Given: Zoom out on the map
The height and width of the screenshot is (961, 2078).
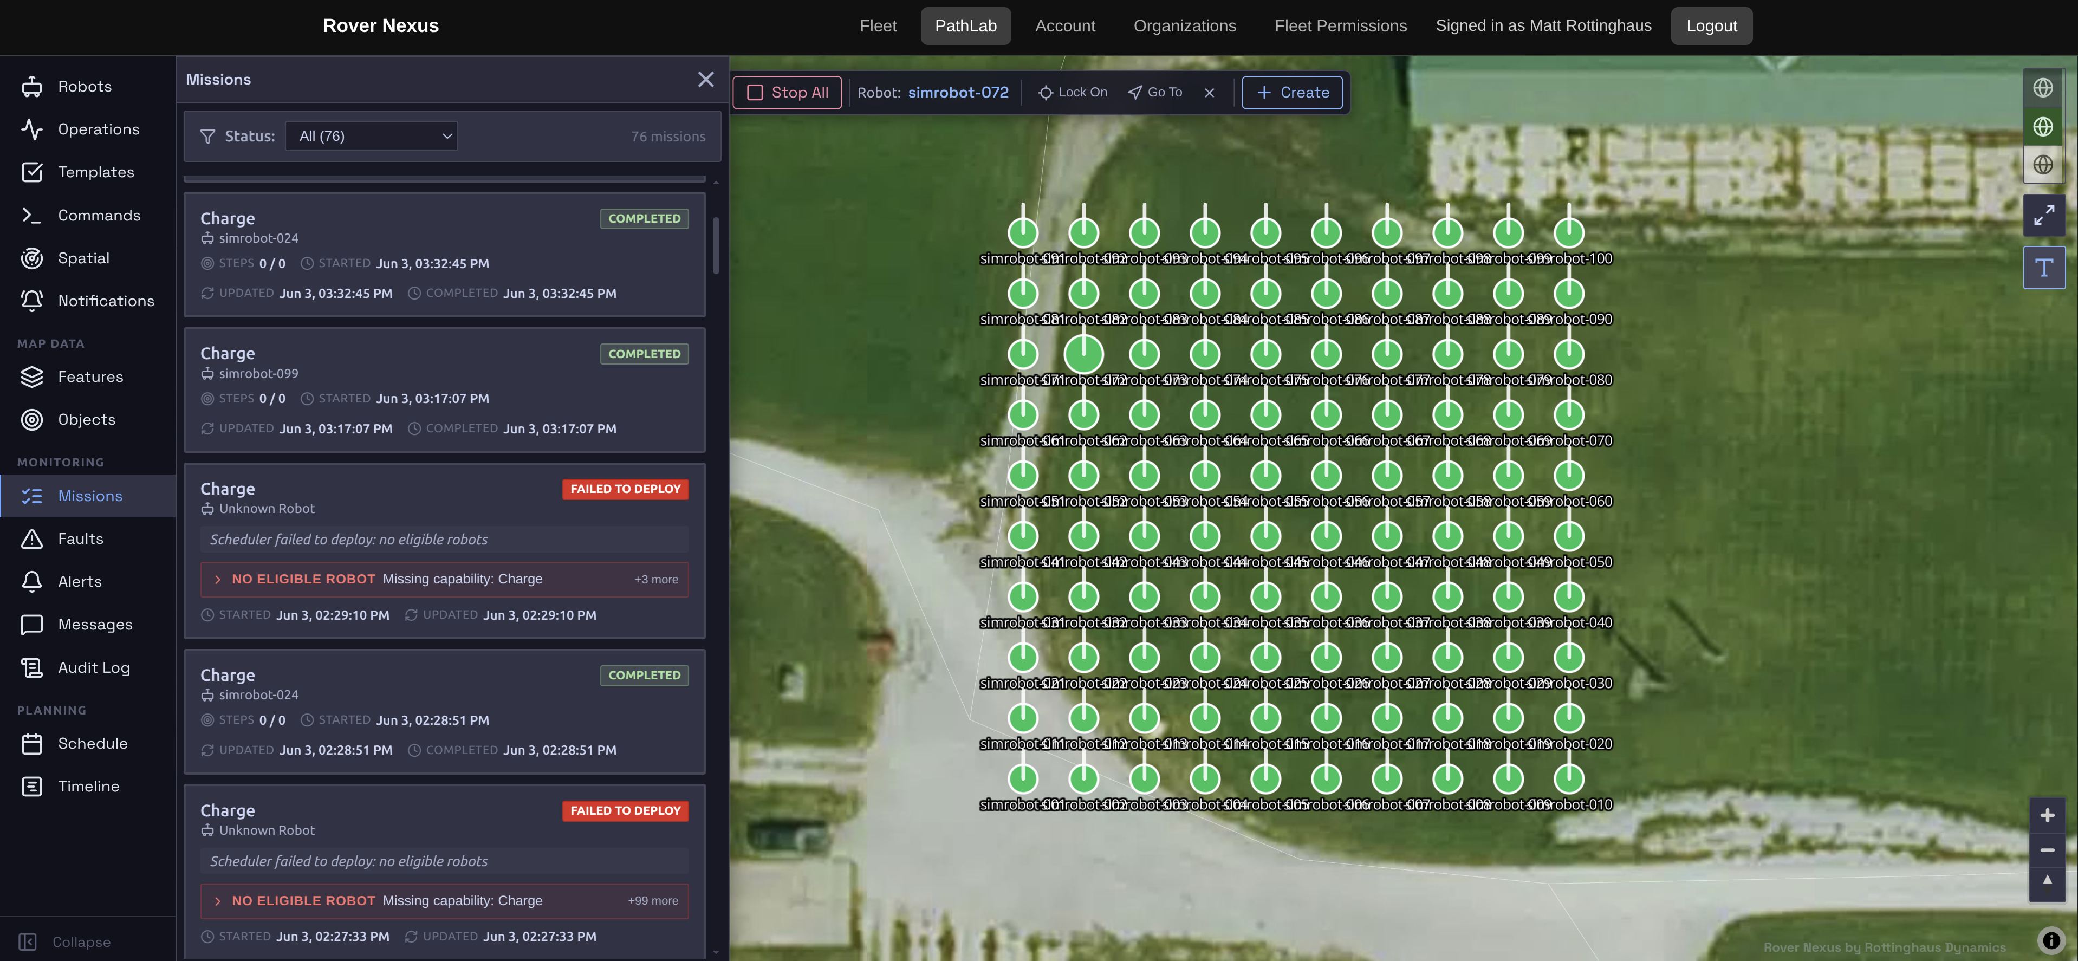Looking at the screenshot, I should click(2047, 850).
